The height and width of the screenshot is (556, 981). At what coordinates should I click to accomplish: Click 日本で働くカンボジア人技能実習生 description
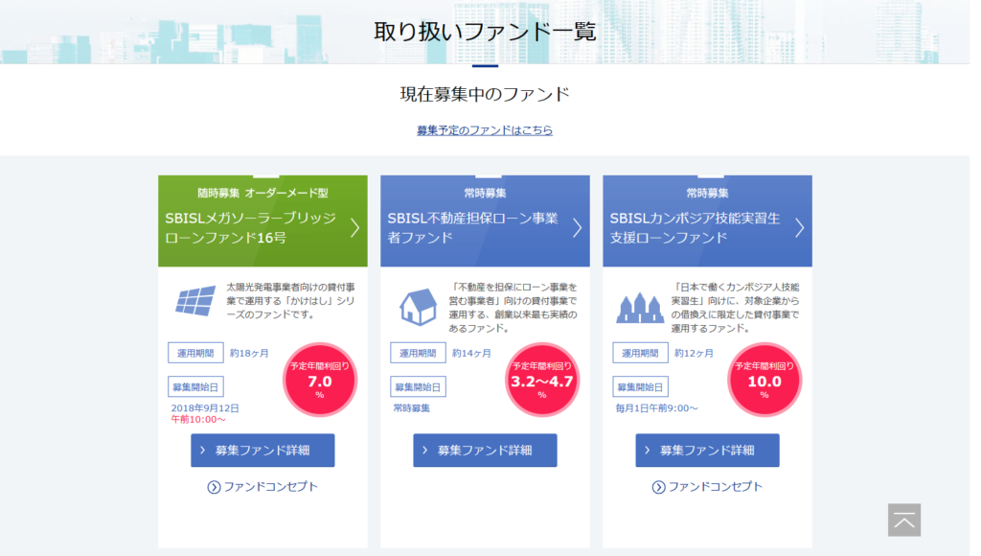click(x=735, y=308)
